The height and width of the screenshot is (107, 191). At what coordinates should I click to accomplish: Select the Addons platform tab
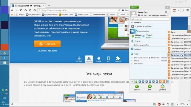pos(118,59)
